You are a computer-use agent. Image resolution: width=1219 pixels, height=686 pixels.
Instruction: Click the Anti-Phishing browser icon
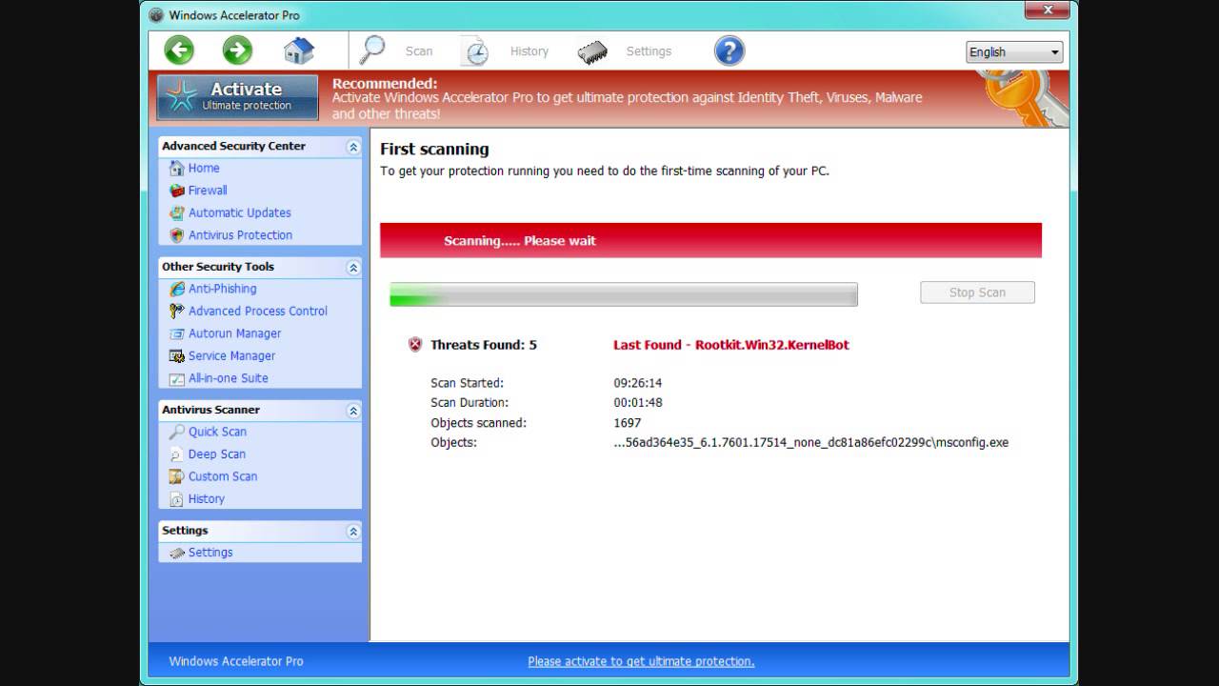[x=176, y=289]
